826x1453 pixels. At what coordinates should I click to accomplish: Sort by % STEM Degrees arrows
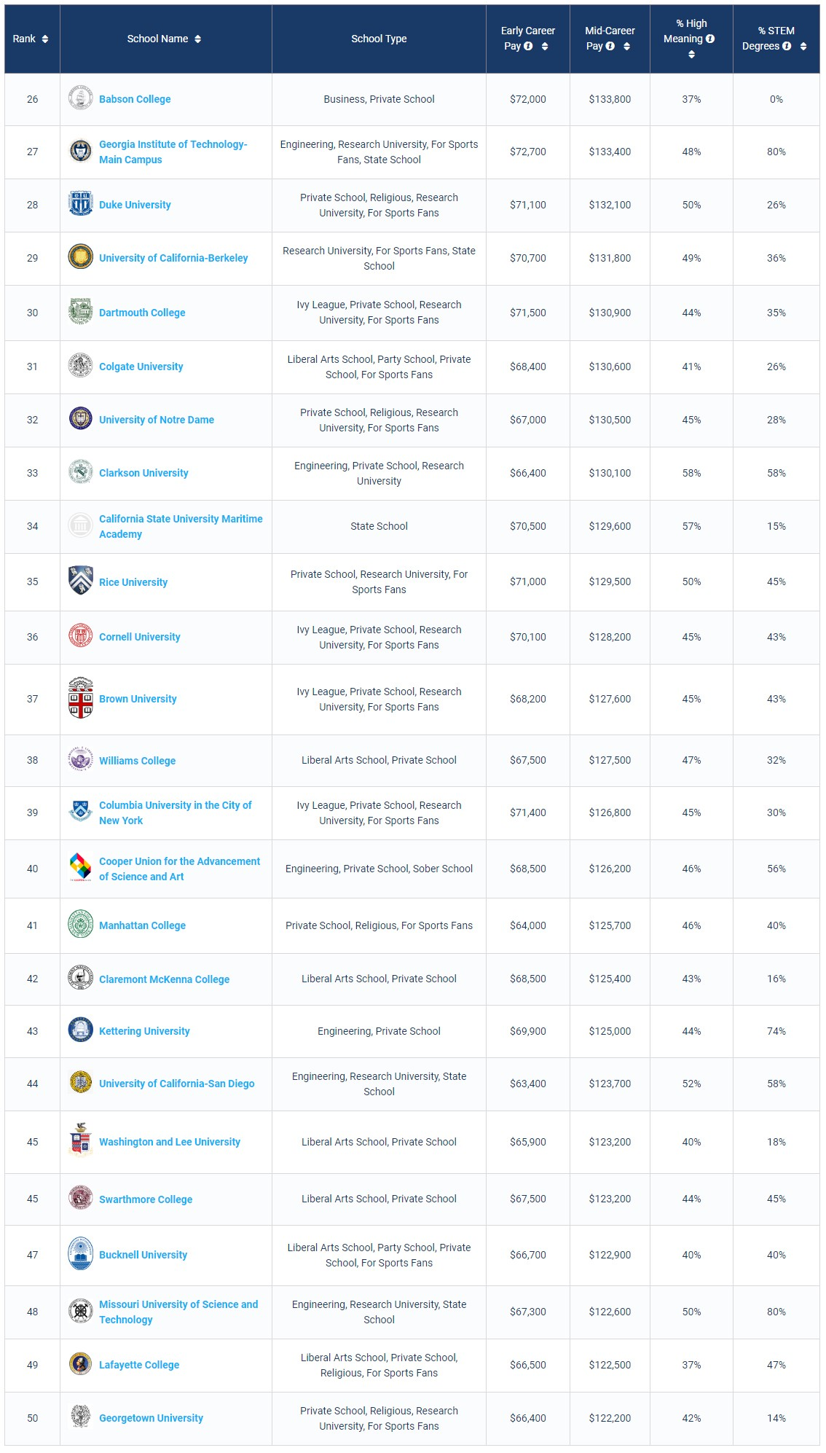click(x=803, y=47)
